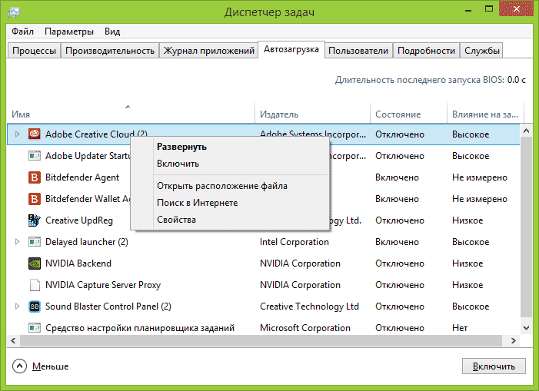The height and width of the screenshot is (391, 539).
Task: Click Отключено status of Creative UpdReg
Action: tap(399, 220)
